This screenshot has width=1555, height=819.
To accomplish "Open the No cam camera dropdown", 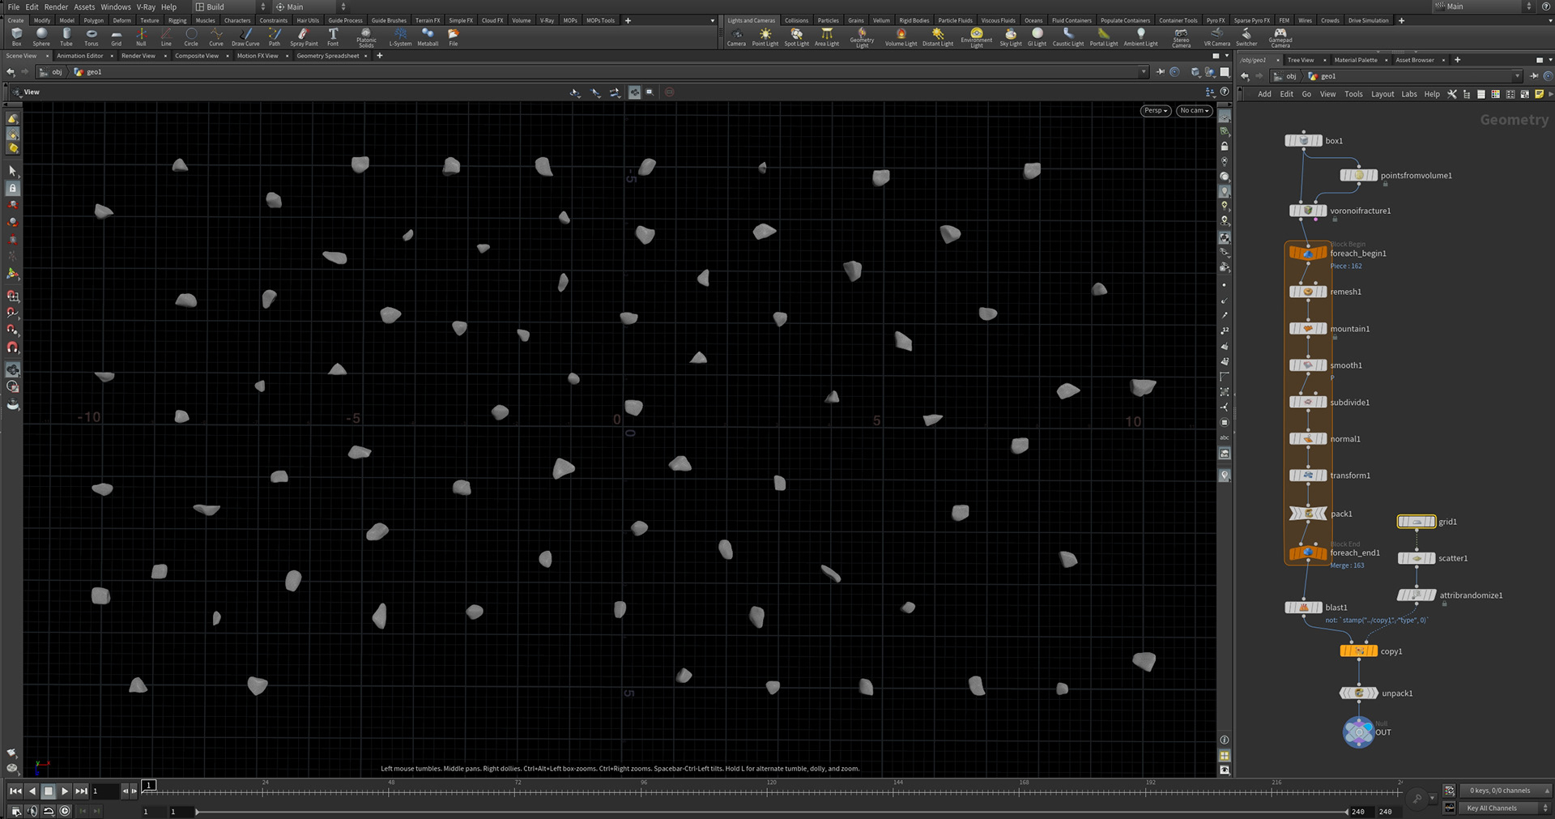I will coord(1194,110).
